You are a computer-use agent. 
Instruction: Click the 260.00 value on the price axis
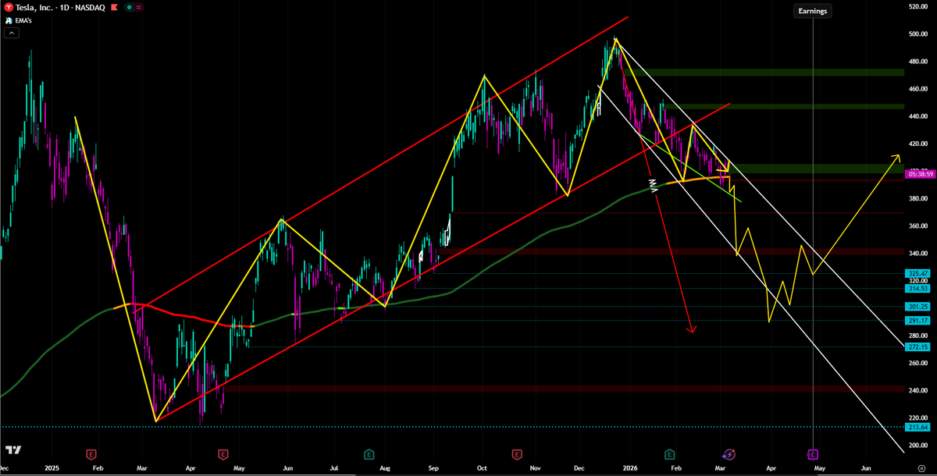tap(917, 363)
